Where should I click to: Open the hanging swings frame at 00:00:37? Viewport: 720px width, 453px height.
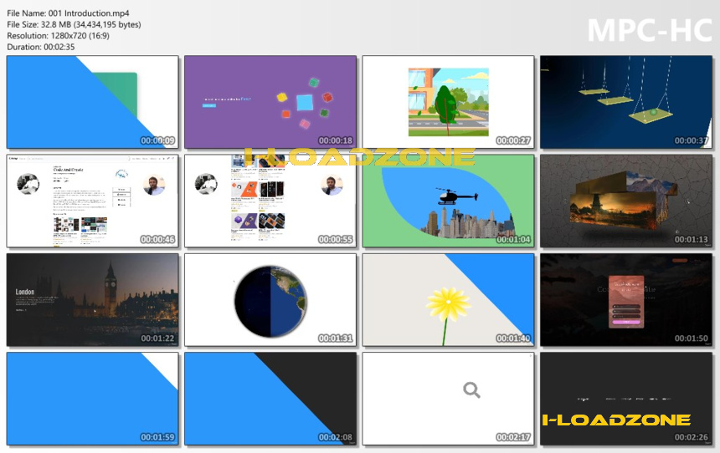point(626,102)
